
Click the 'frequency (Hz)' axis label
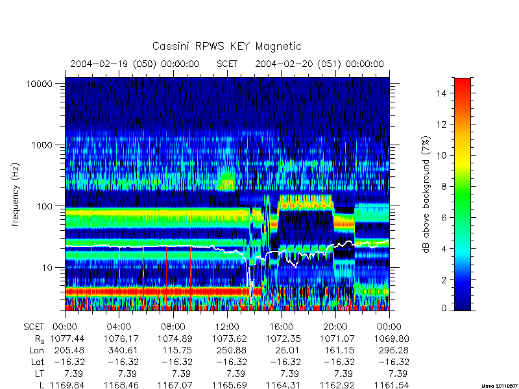click(x=16, y=194)
